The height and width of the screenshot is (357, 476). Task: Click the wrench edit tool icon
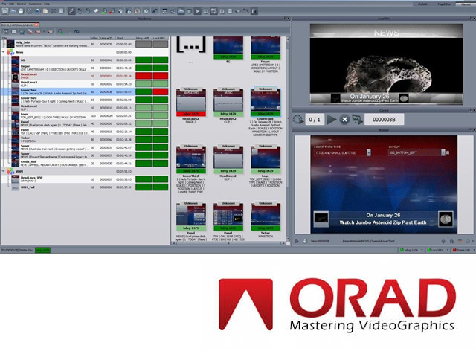click(71, 12)
